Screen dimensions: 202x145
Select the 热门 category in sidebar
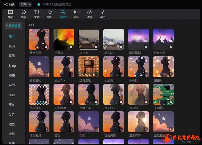pyautogui.click(x=12, y=36)
